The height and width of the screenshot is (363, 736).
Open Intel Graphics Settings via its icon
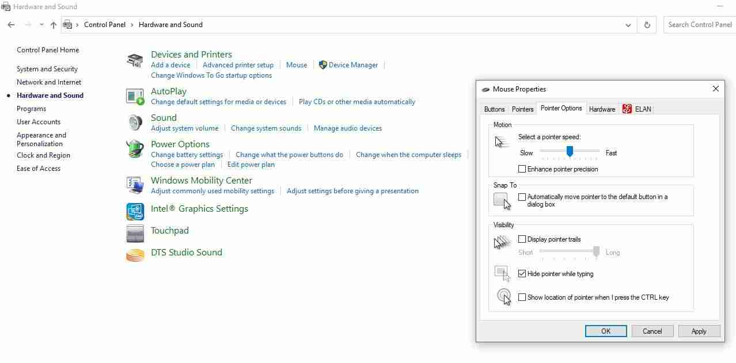point(134,212)
